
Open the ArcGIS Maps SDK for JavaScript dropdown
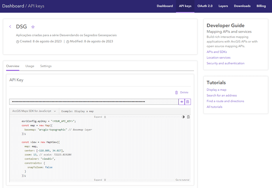[34, 111]
